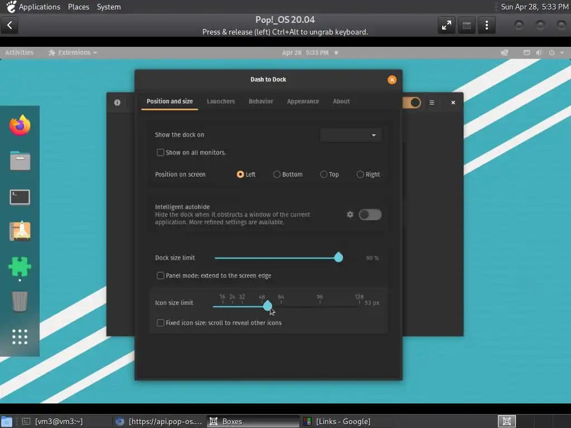Image resolution: width=571 pixels, height=428 pixels.
Task: Open the Files manager dock icon
Action: tap(20, 161)
